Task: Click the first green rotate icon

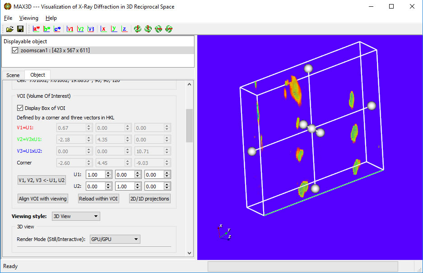Action: [138, 29]
